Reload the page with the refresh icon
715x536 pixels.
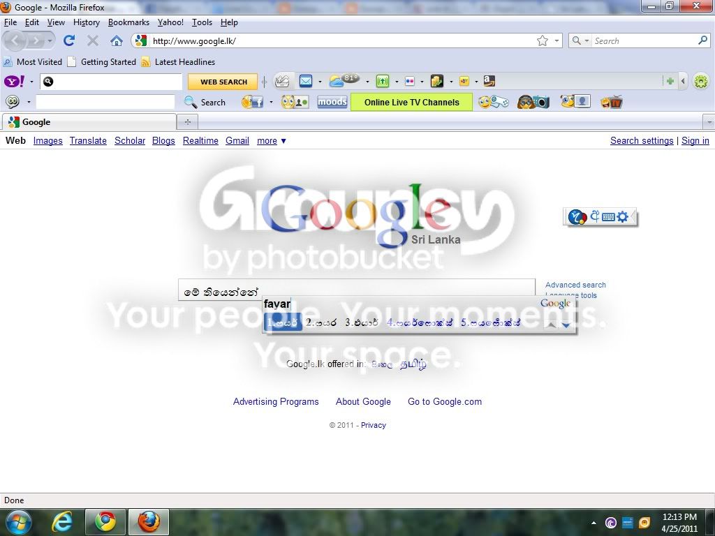pos(69,40)
